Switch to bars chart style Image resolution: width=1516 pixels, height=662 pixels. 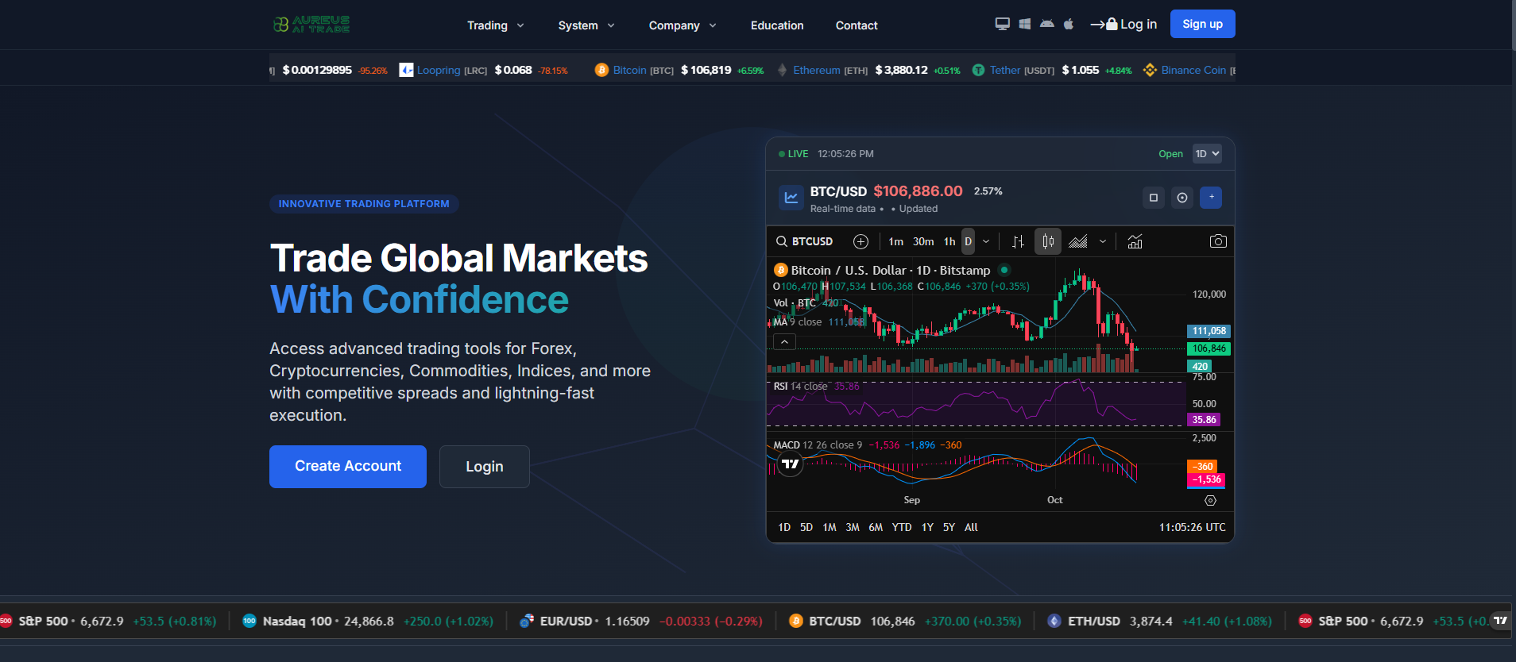[1018, 241]
